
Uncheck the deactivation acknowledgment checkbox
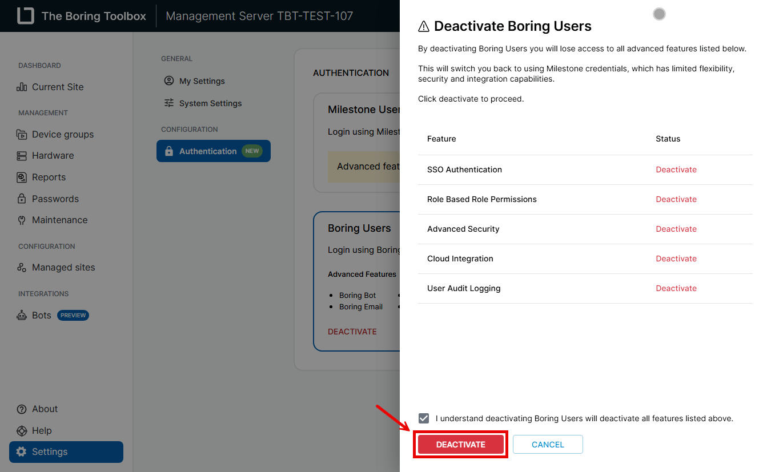click(424, 418)
